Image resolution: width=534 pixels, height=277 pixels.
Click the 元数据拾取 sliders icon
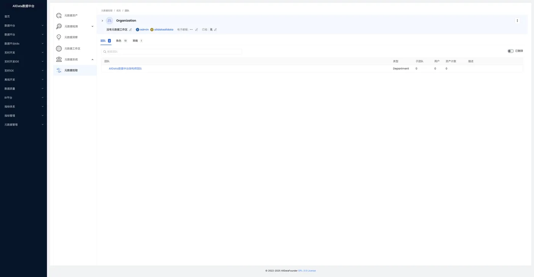[59, 70]
